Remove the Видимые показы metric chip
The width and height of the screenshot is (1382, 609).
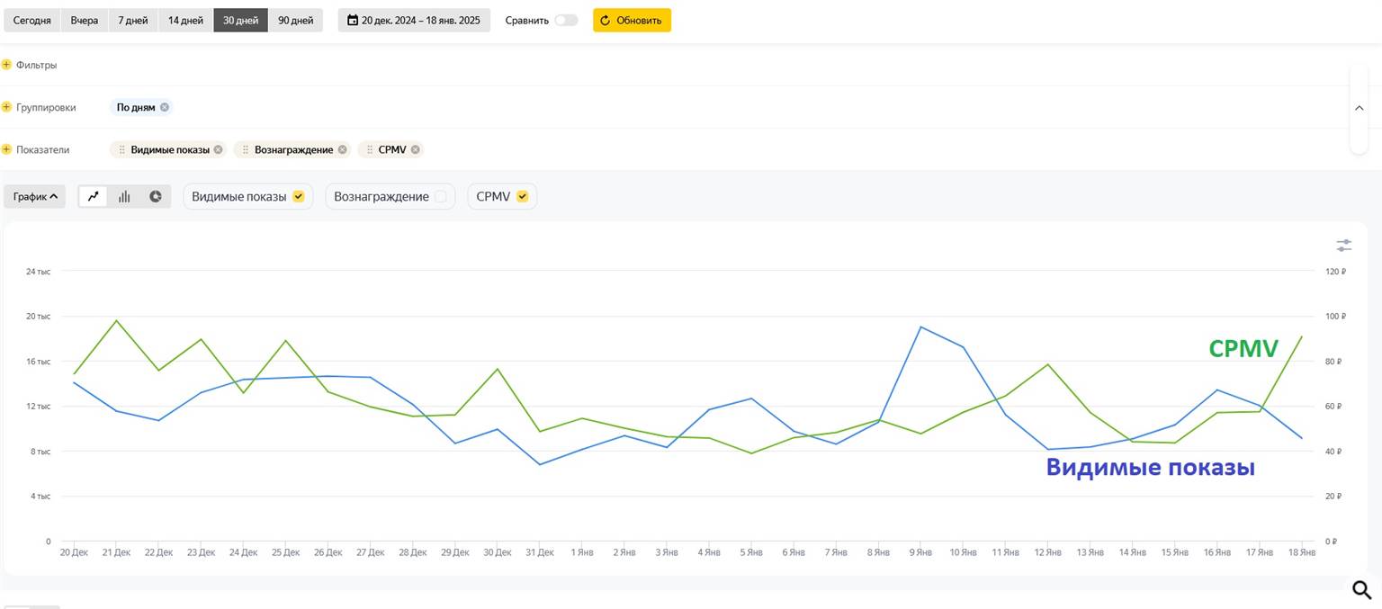pos(219,149)
